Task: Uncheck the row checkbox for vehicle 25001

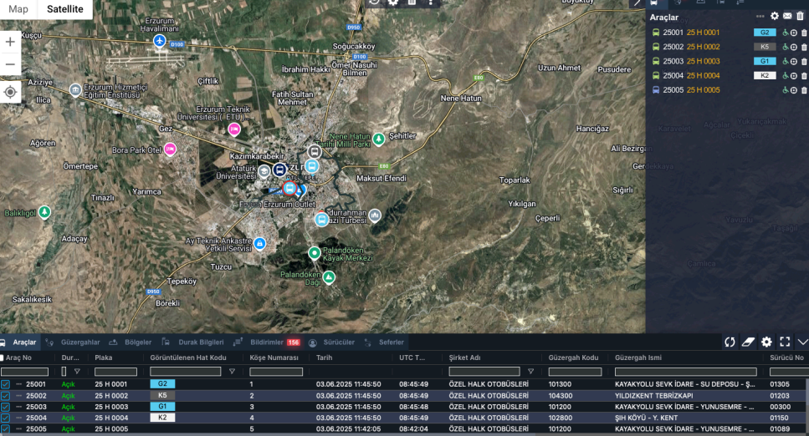Action: tap(6, 384)
